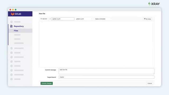Click the Commit message text box
The width and height of the screenshot is (169, 95).
click(x=106, y=71)
